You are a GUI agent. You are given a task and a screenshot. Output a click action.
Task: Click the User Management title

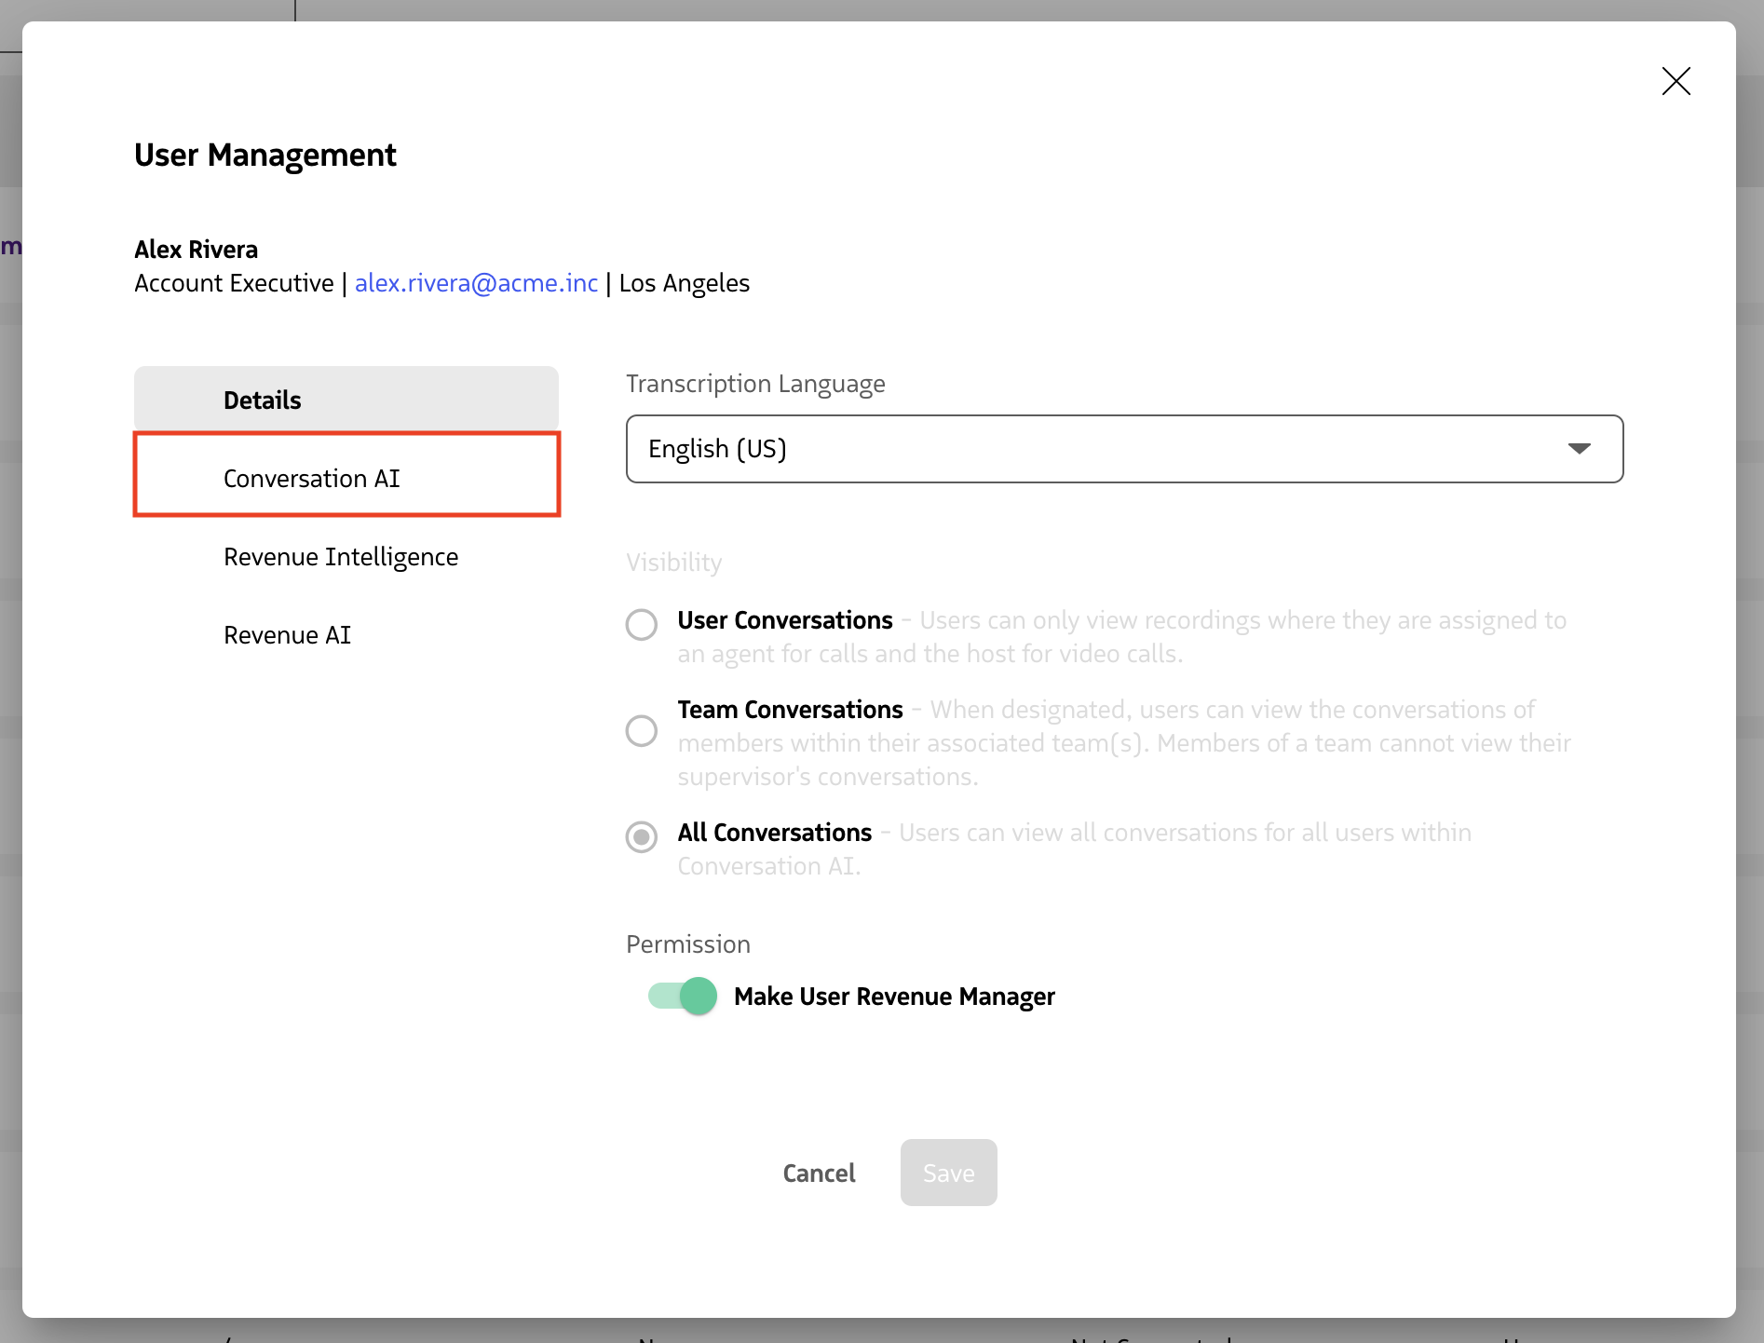[265, 155]
